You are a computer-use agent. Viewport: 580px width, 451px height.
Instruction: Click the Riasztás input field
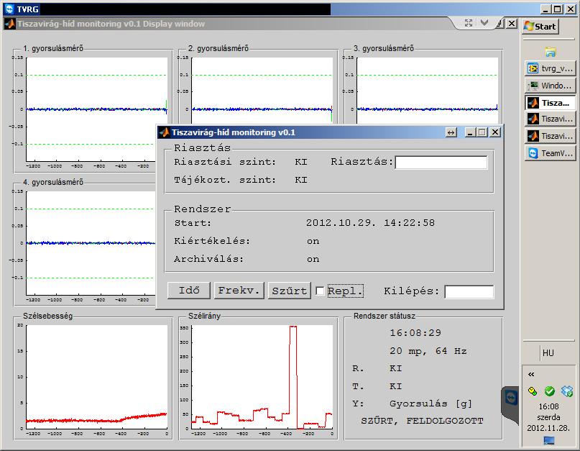pyautogui.click(x=441, y=163)
